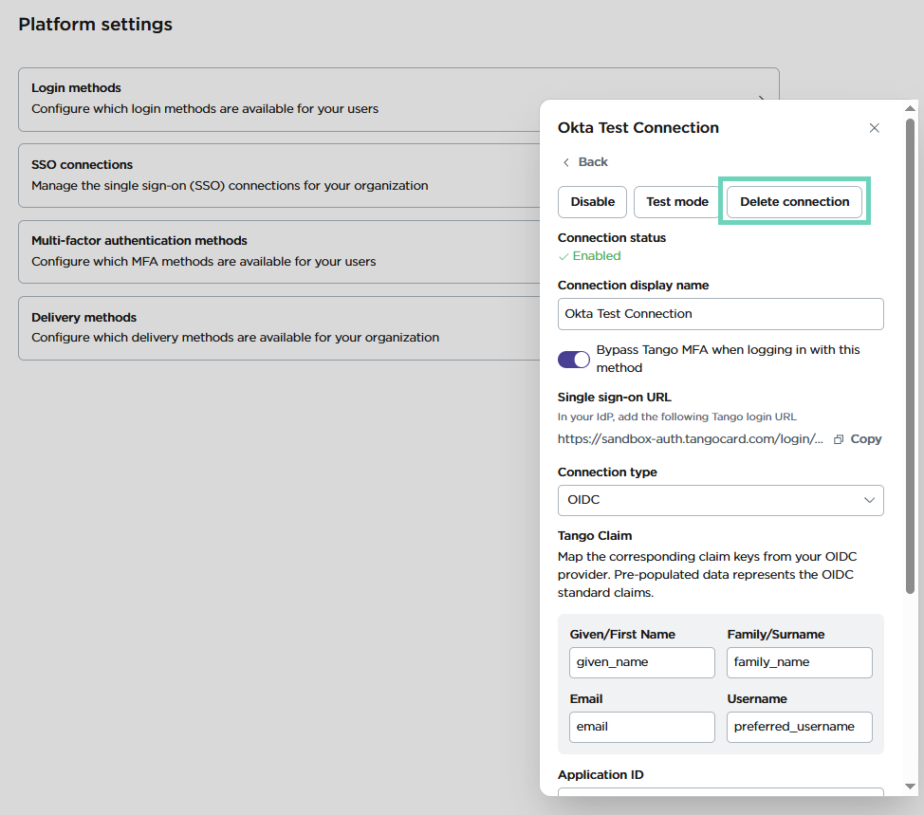Click the Family/Surname claim field
Viewport: 924px width, 815px height.
point(799,662)
